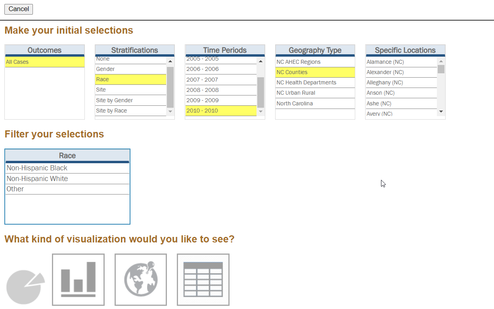Select NC AHEC Regions geography type
The image size is (494, 309).
pyautogui.click(x=315, y=62)
